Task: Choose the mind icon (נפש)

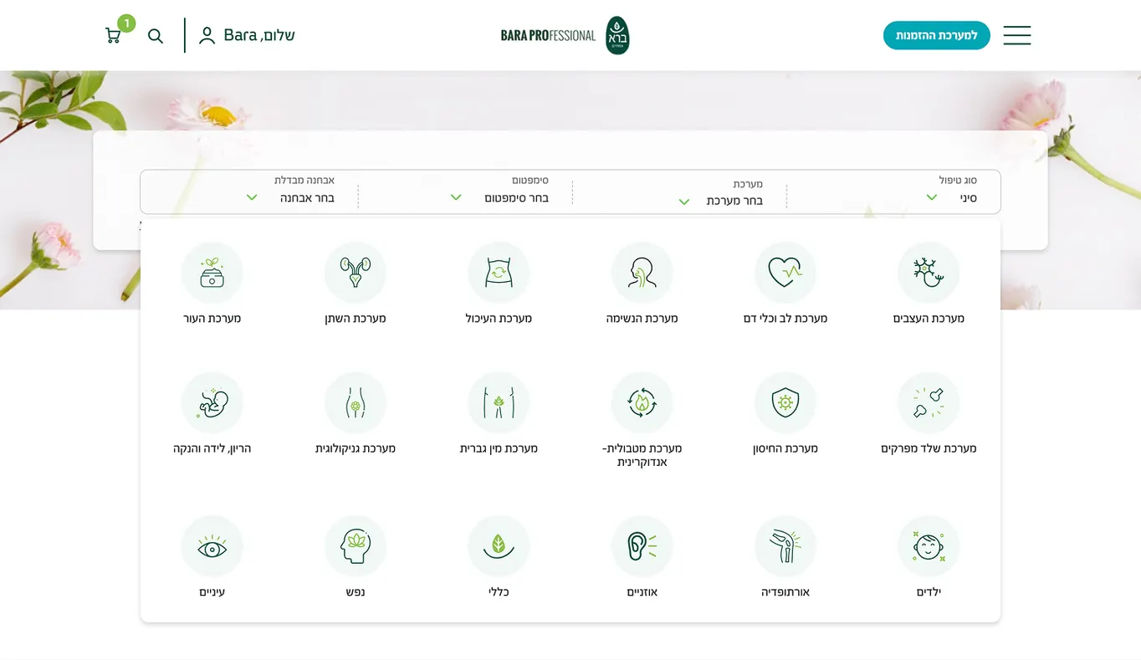Action: pos(356,546)
